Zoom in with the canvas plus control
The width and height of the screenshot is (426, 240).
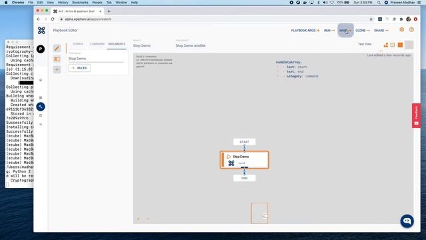tap(138, 219)
